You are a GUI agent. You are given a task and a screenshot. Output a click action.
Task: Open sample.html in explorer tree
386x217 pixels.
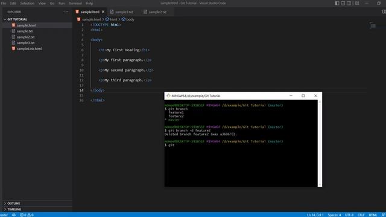pos(27,25)
